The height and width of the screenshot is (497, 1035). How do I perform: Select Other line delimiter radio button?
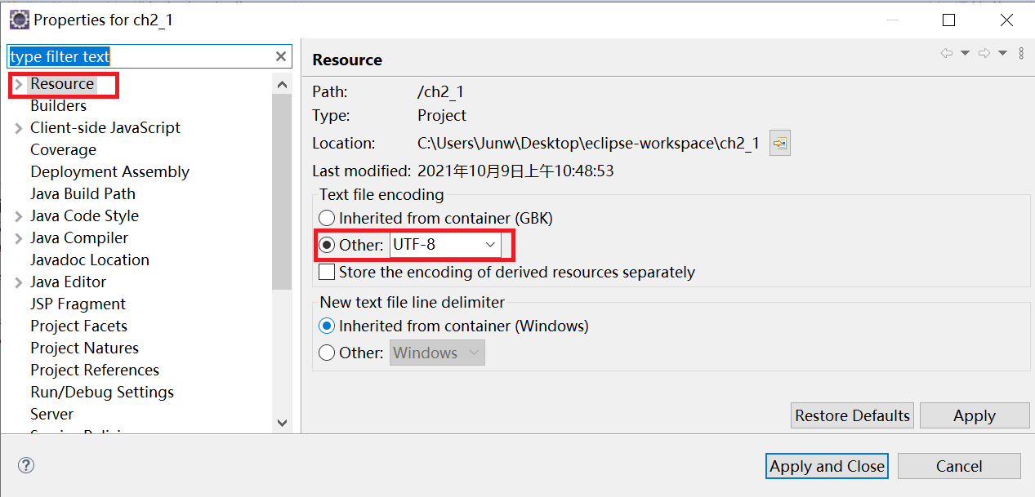tap(327, 353)
